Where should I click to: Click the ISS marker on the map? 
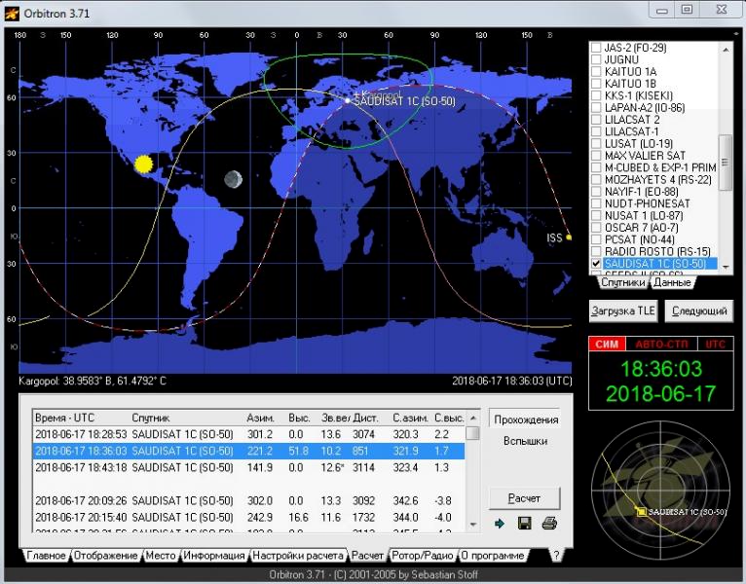pos(569,237)
